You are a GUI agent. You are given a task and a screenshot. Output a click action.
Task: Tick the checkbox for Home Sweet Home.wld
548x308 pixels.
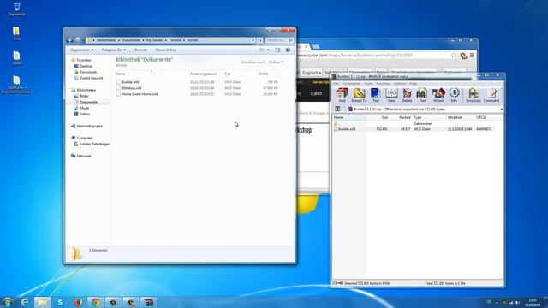point(118,94)
